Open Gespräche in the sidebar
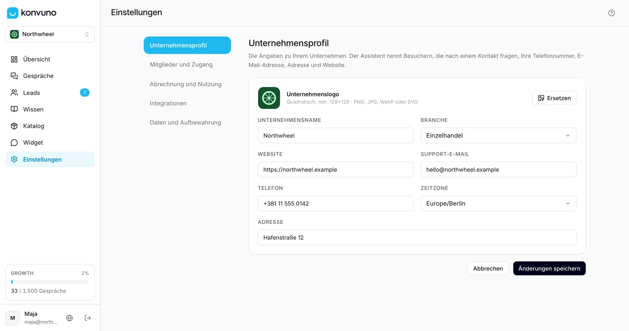The height and width of the screenshot is (331, 629). pyautogui.click(x=50, y=76)
